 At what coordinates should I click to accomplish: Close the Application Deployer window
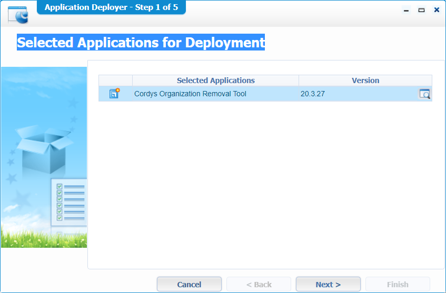click(437, 10)
